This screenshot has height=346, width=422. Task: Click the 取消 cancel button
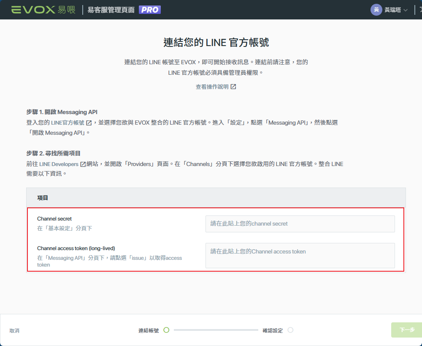click(14, 330)
